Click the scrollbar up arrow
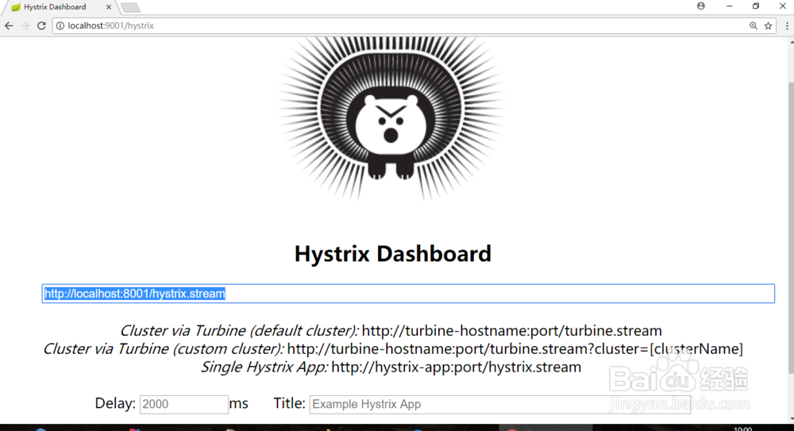Image resolution: width=794 pixels, height=431 pixels. [791, 43]
